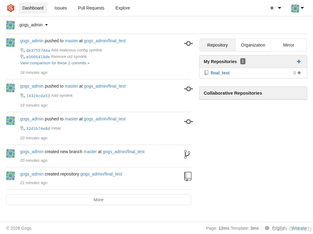This screenshot has width=313, height=234.
Task: Expand the gogs_admin context switcher
Action: (x=33, y=25)
